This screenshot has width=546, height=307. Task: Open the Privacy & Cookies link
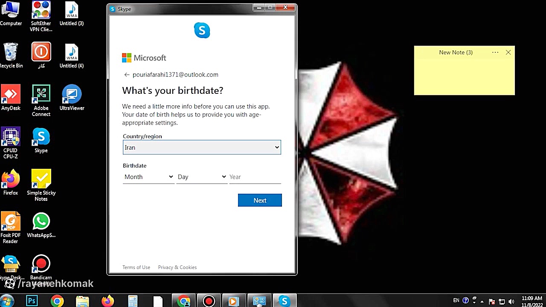(177, 267)
